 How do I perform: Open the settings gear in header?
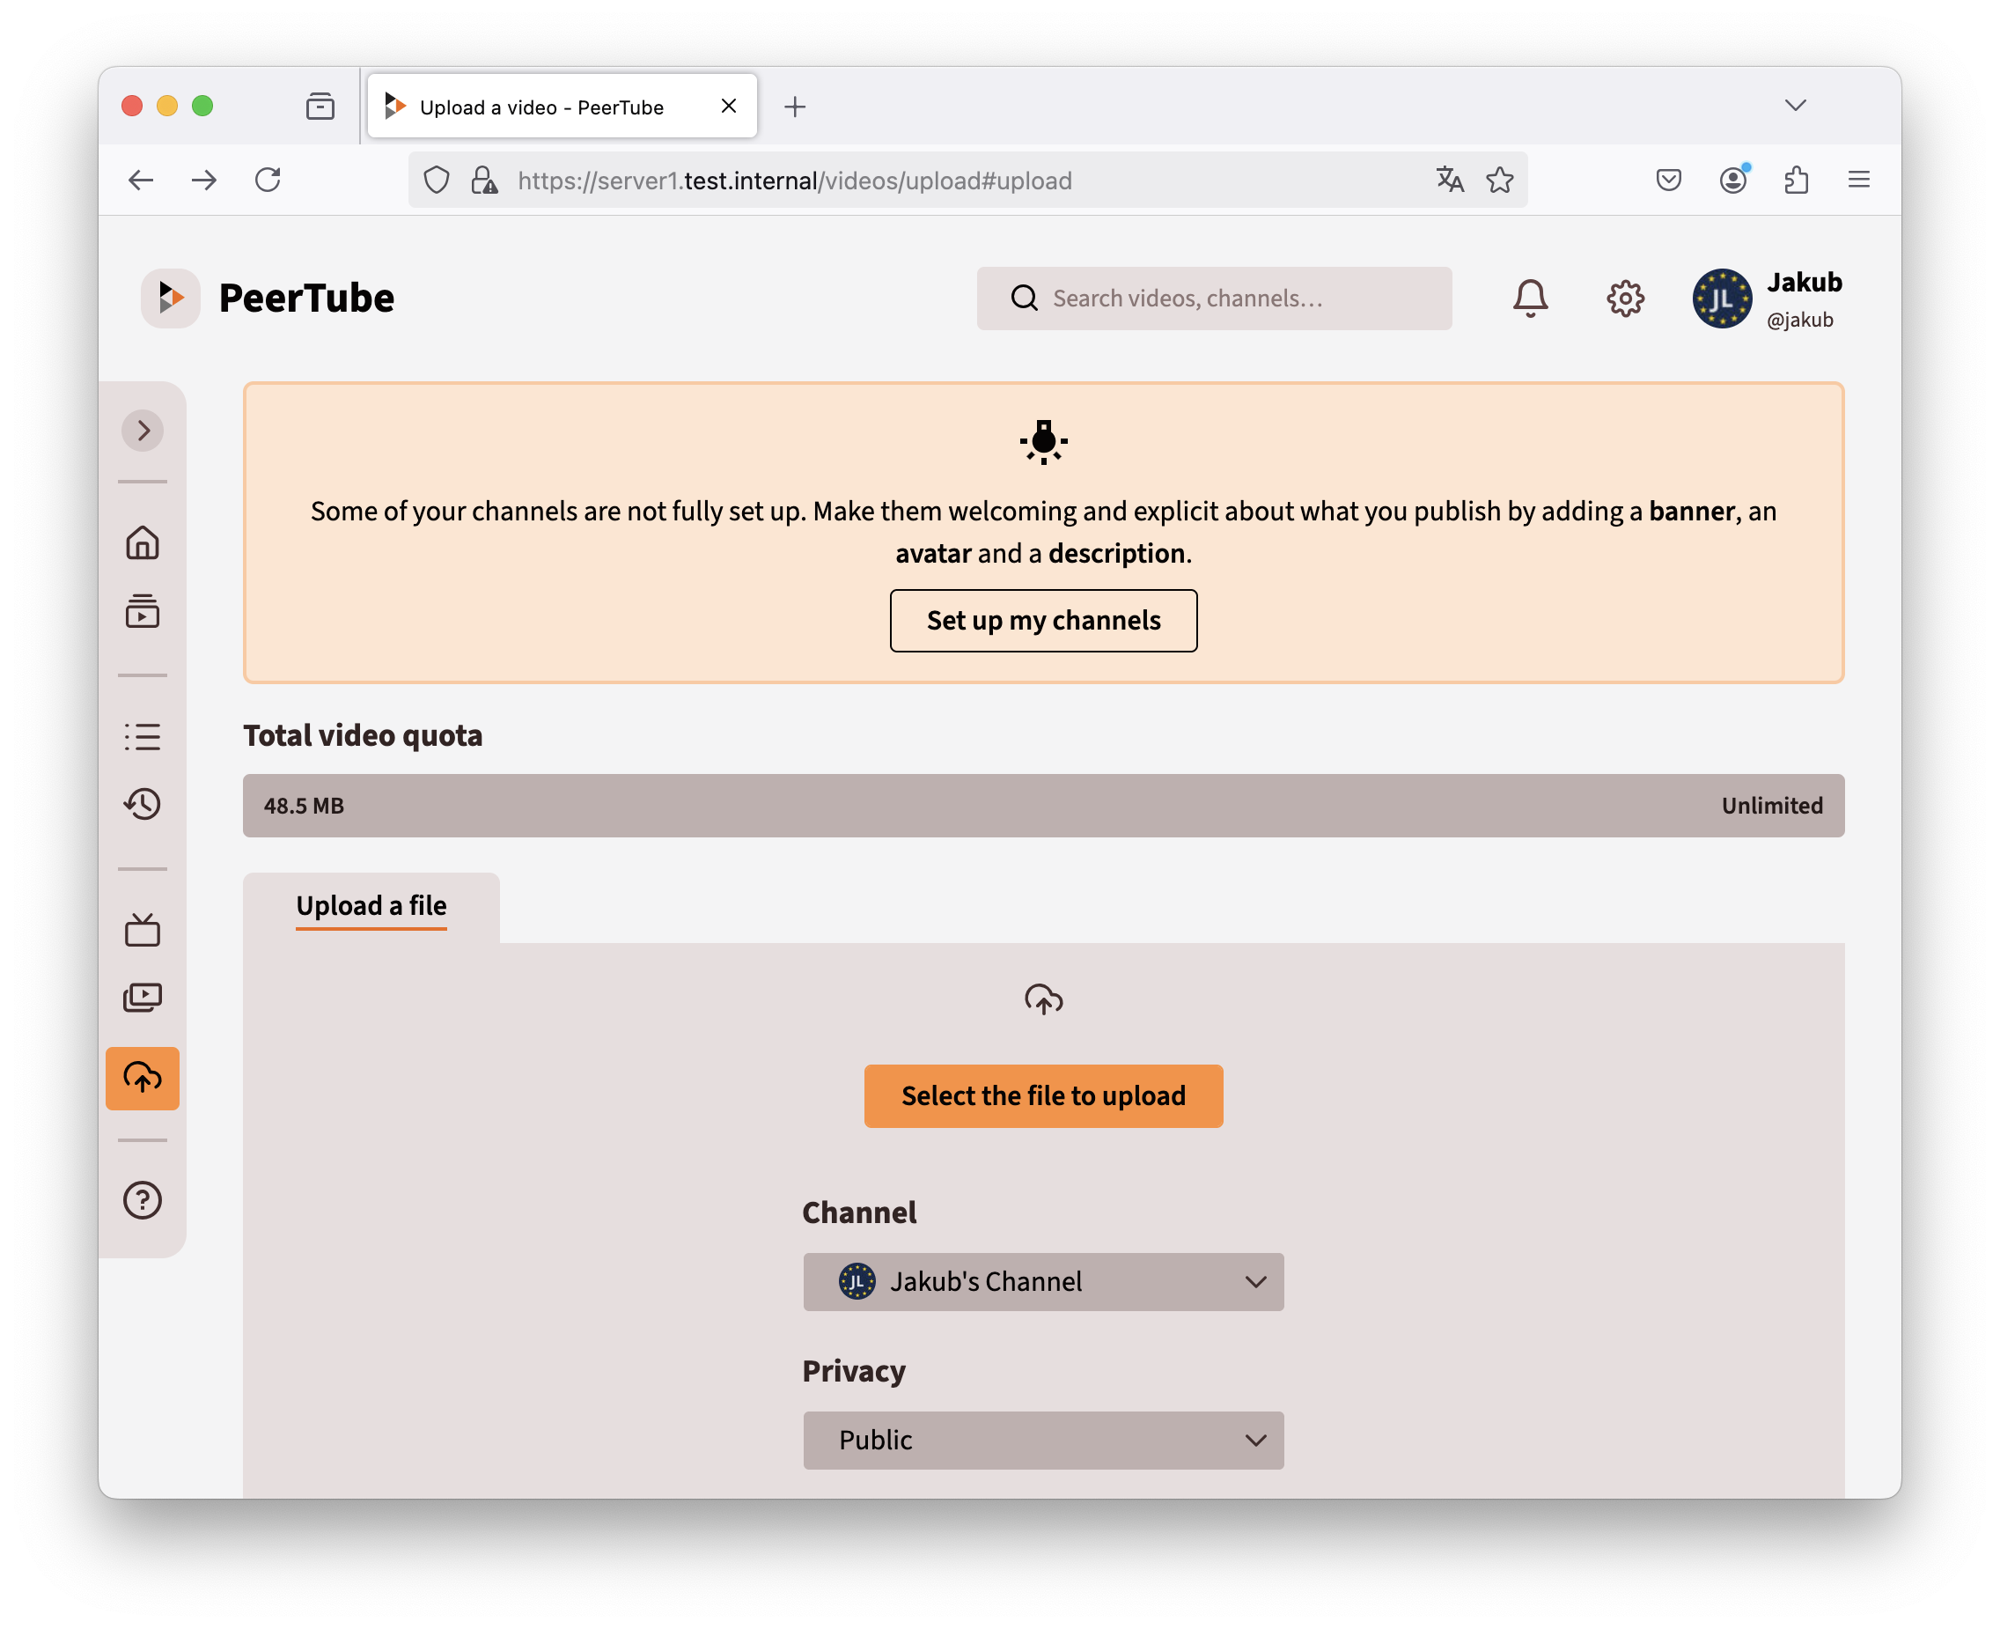click(x=1625, y=299)
